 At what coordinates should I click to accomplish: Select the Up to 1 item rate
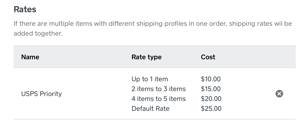pos(150,79)
